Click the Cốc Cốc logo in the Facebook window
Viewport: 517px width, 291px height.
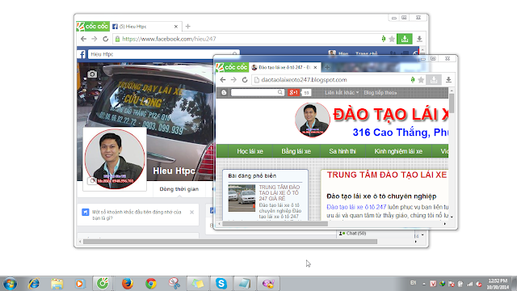[93, 26]
